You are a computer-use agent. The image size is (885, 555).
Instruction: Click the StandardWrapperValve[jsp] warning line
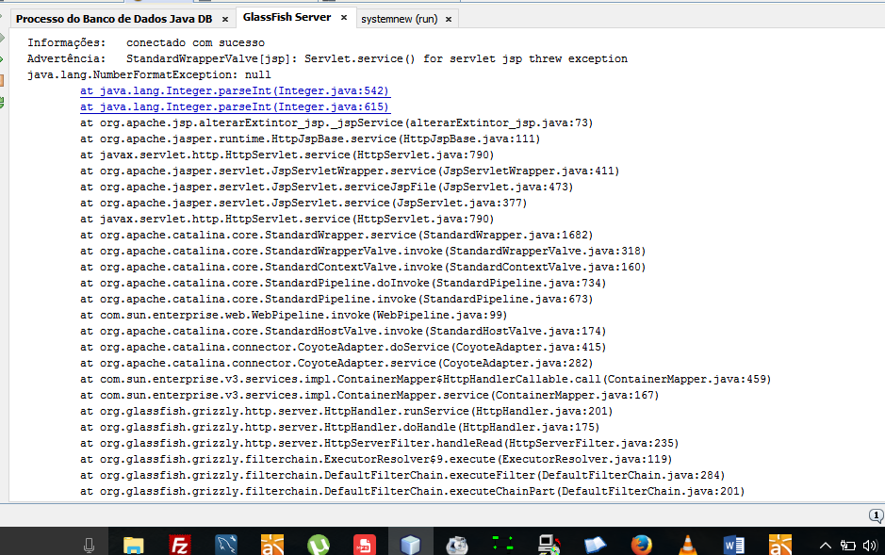[327, 58]
